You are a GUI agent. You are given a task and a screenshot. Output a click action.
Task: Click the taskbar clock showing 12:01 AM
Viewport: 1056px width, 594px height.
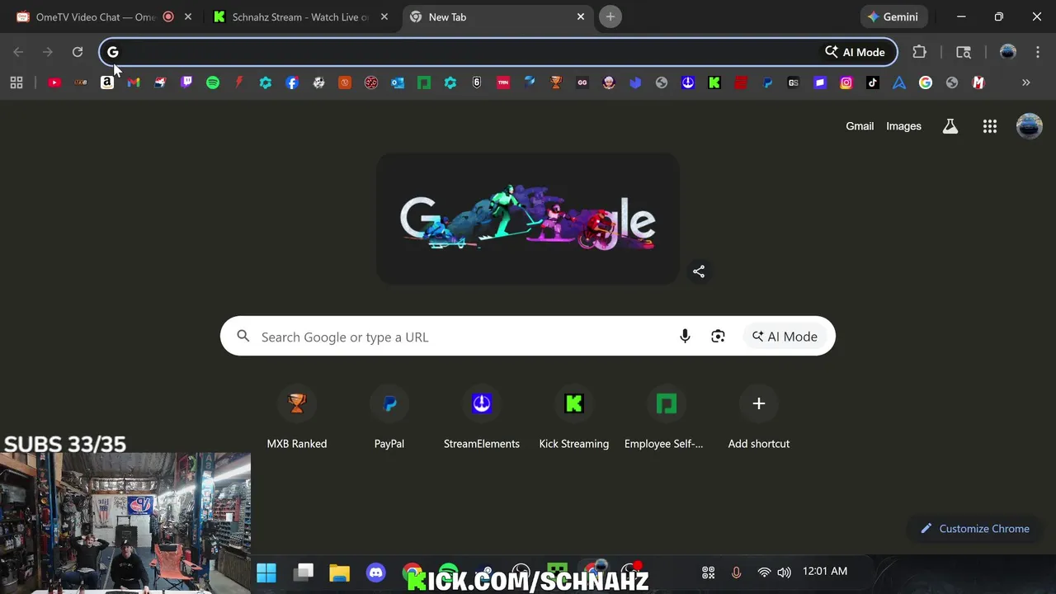[825, 571]
